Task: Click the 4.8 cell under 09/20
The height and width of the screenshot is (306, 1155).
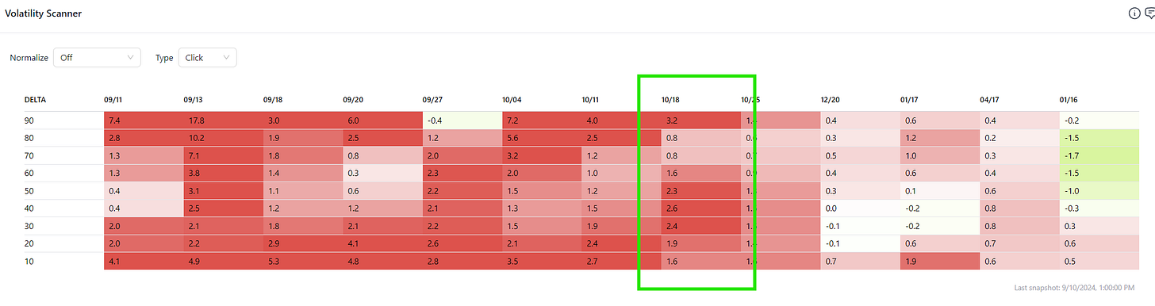Action: (x=382, y=261)
